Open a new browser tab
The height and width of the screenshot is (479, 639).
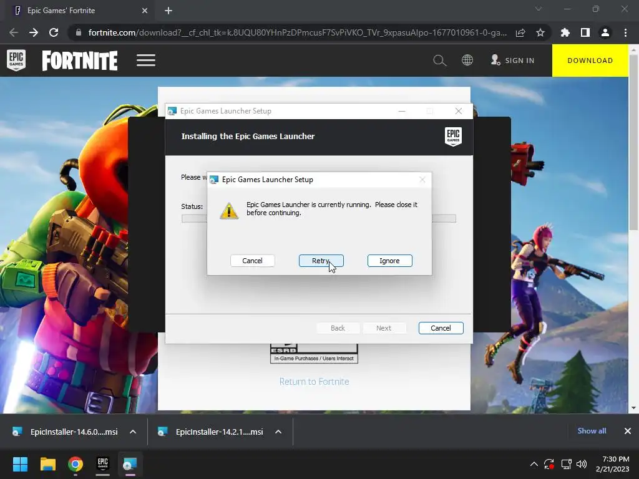(168, 11)
